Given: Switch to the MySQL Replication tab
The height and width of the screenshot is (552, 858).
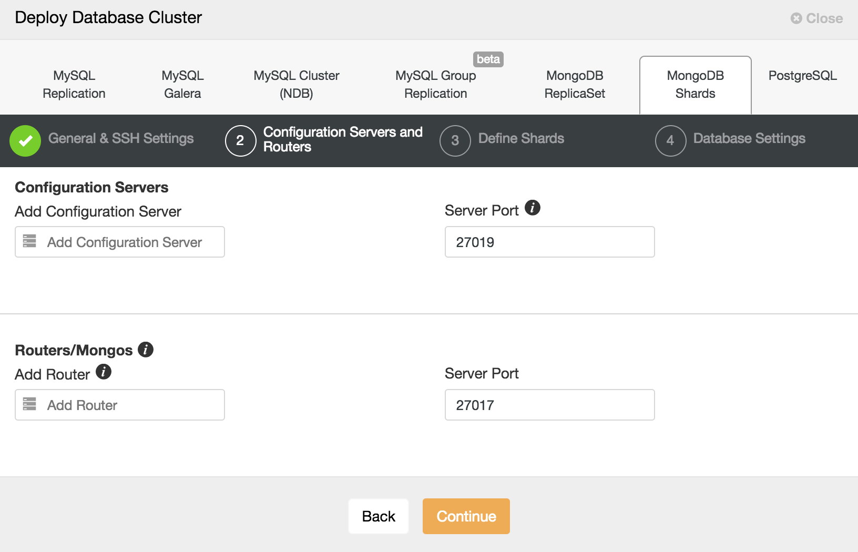Looking at the screenshot, I should coord(74,85).
